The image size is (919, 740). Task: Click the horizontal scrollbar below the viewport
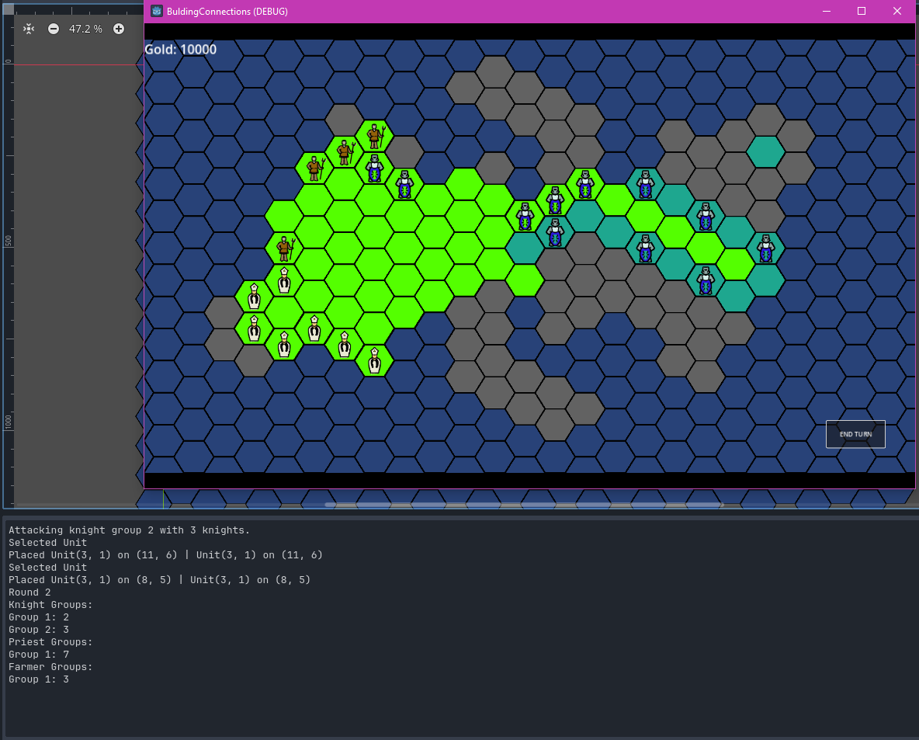524,505
